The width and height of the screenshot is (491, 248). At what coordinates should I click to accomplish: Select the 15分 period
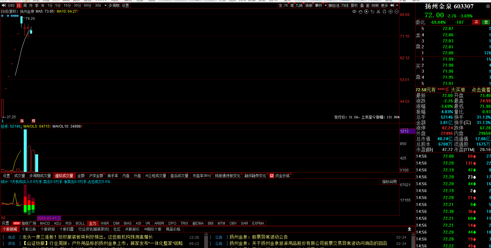(x=67, y=5)
